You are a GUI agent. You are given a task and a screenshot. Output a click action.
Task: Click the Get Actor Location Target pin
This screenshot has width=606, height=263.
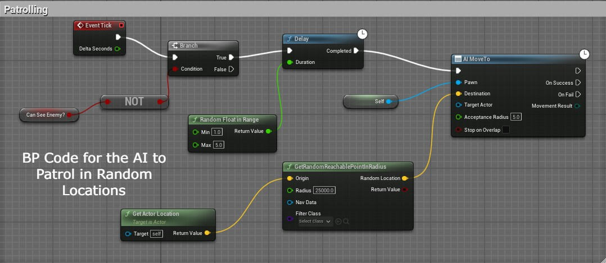(x=128, y=234)
